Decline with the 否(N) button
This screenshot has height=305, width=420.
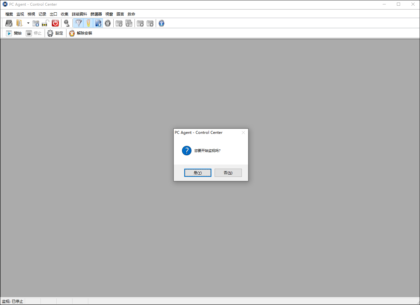click(228, 172)
